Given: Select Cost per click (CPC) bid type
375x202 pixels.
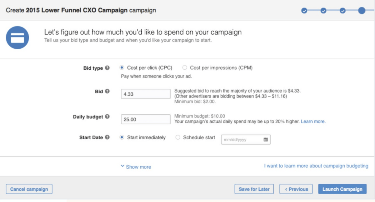Looking at the screenshot, I should (x=122, y=67).
